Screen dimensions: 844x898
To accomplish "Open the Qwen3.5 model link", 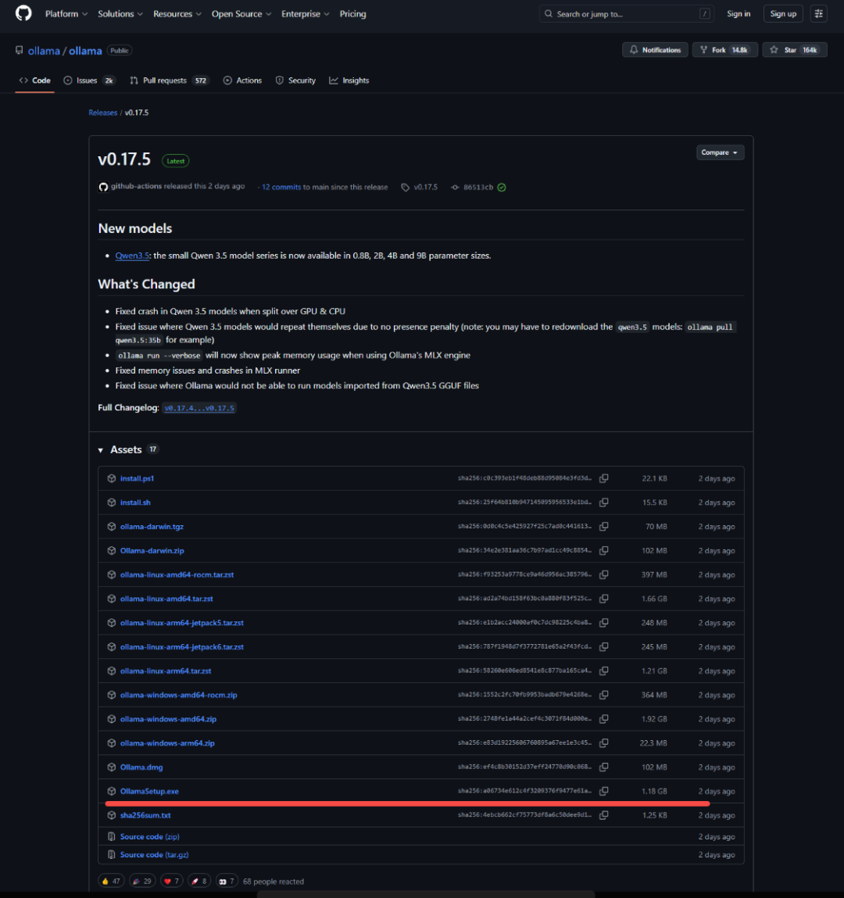I will click(x=132, y=256).
